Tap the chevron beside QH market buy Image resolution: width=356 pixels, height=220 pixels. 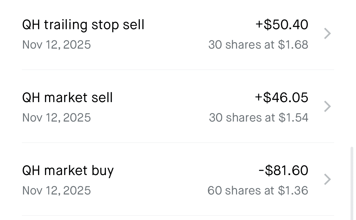[327, 179]
